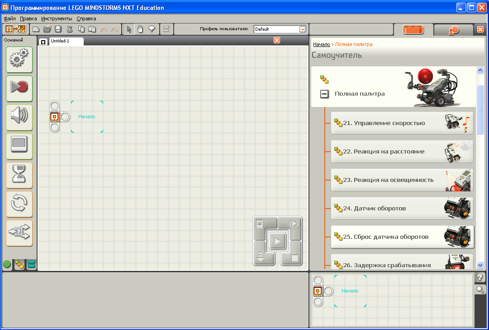
Task: Open the Правка menu
Action: [x=28, y=19]
